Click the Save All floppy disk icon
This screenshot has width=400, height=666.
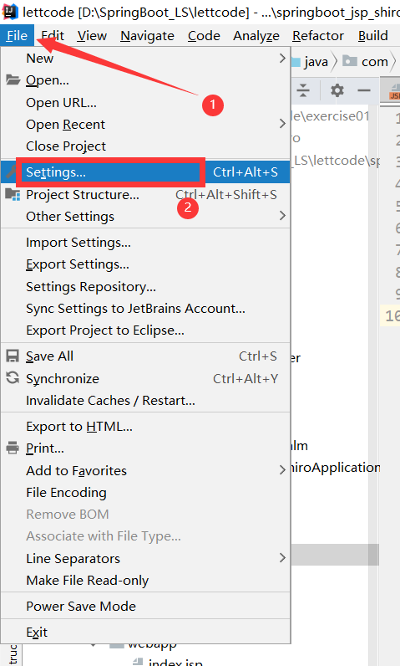click(13, 356)
